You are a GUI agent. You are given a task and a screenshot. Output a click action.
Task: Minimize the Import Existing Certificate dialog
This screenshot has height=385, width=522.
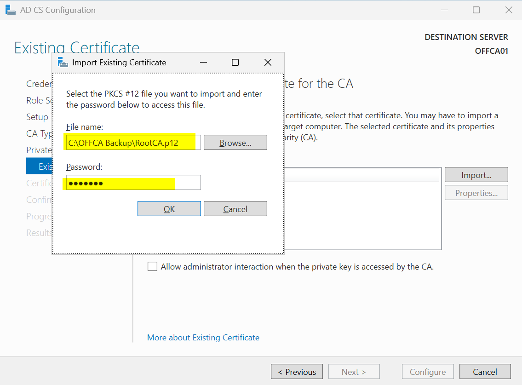coord(203,63)
